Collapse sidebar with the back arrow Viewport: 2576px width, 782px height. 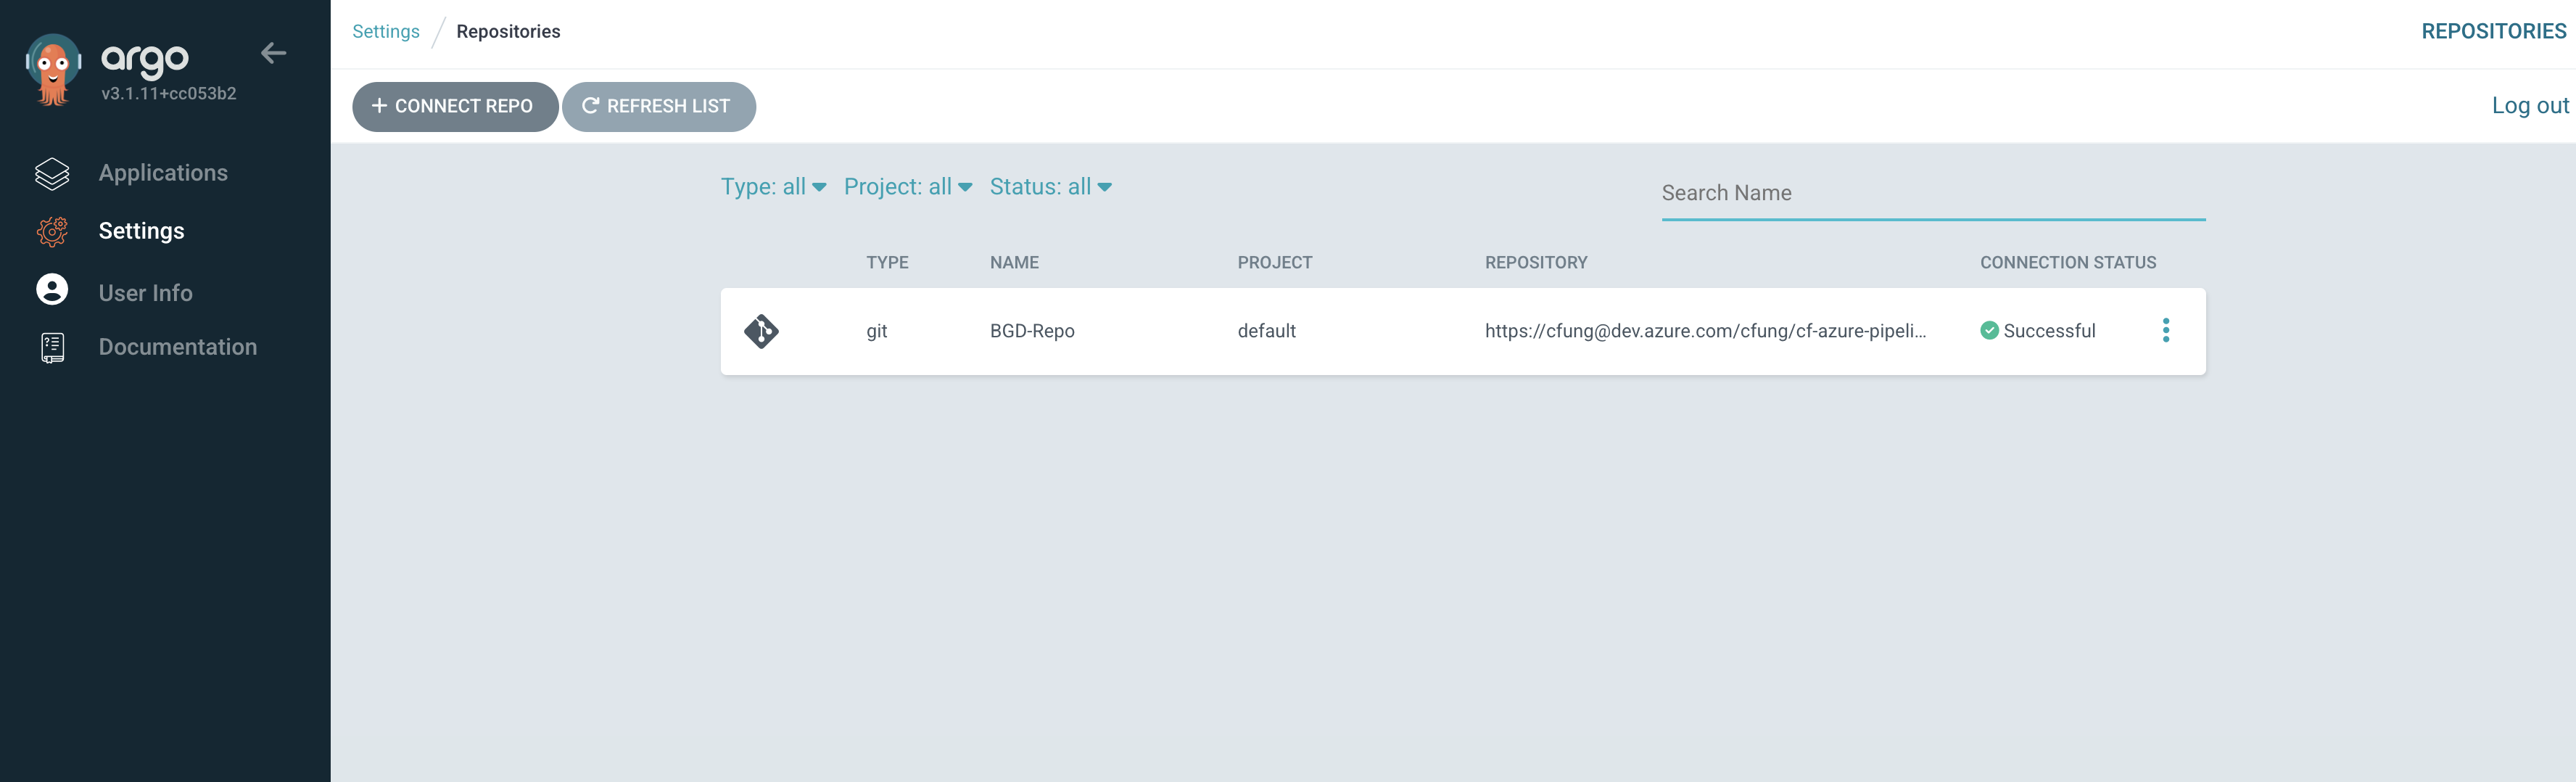pos(273,54)
